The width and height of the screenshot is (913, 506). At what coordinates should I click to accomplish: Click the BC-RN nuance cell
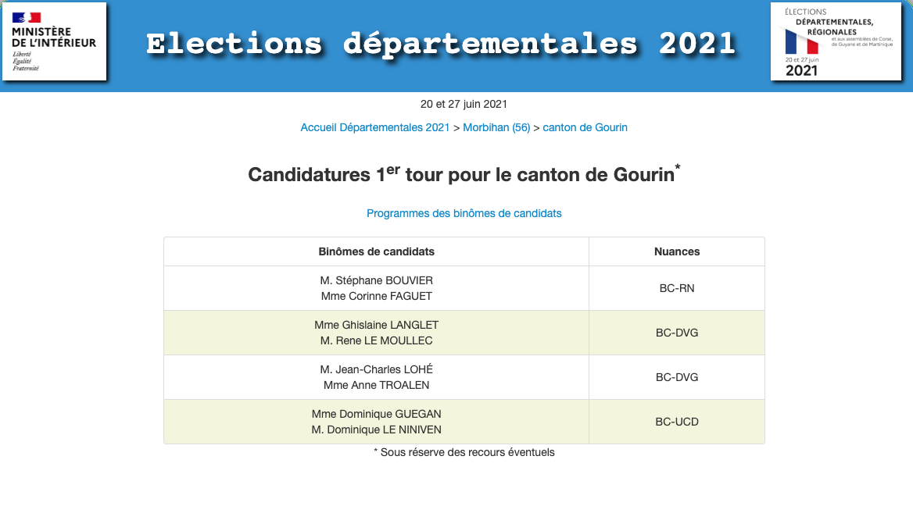tap(677, 288)
